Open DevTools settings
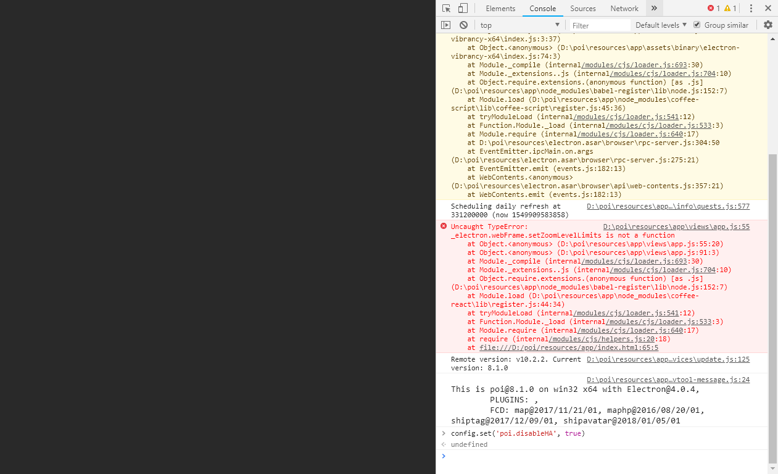 click(768, 25)
